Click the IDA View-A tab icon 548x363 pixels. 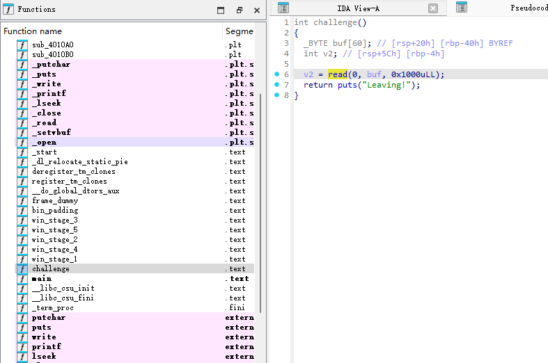click(x=283, y=8)
